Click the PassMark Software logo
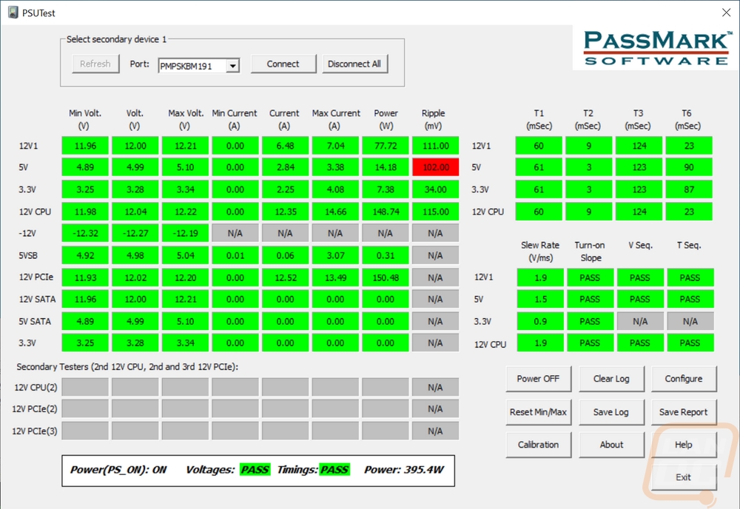 coord(656,47)
